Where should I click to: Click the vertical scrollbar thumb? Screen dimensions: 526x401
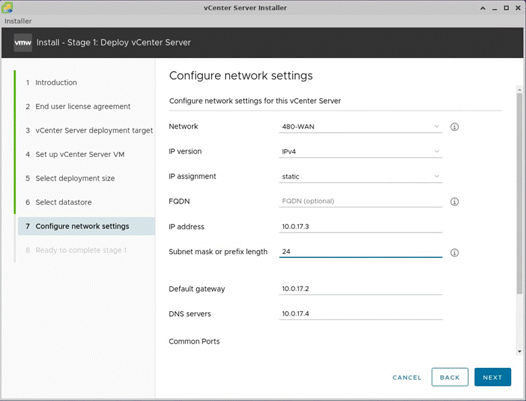(x=520, y=194)
